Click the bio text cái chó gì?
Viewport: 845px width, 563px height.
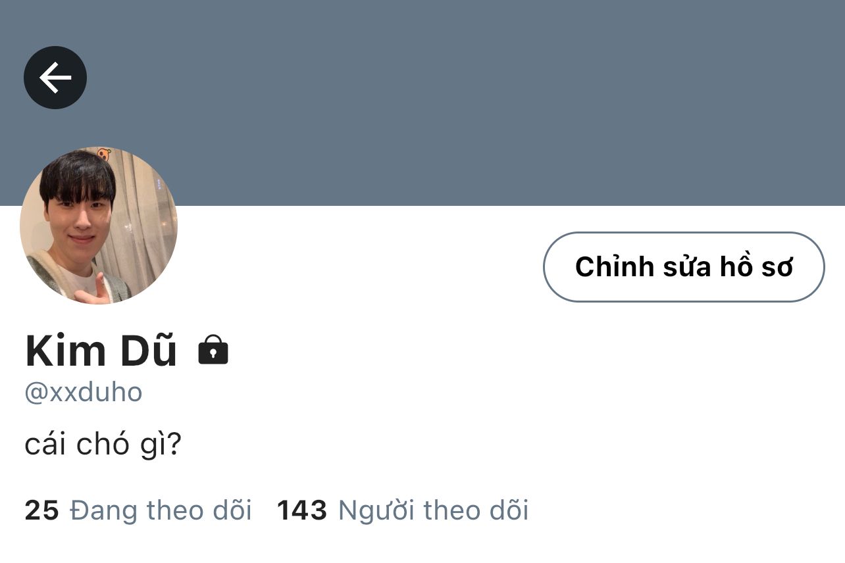103,445
